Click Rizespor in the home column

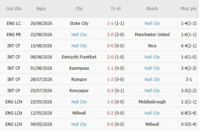click(79, 79)
